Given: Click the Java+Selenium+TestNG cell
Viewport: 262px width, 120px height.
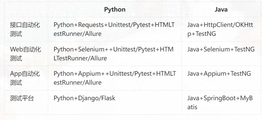Looking at the screenshot, I should tap(221, 49).
